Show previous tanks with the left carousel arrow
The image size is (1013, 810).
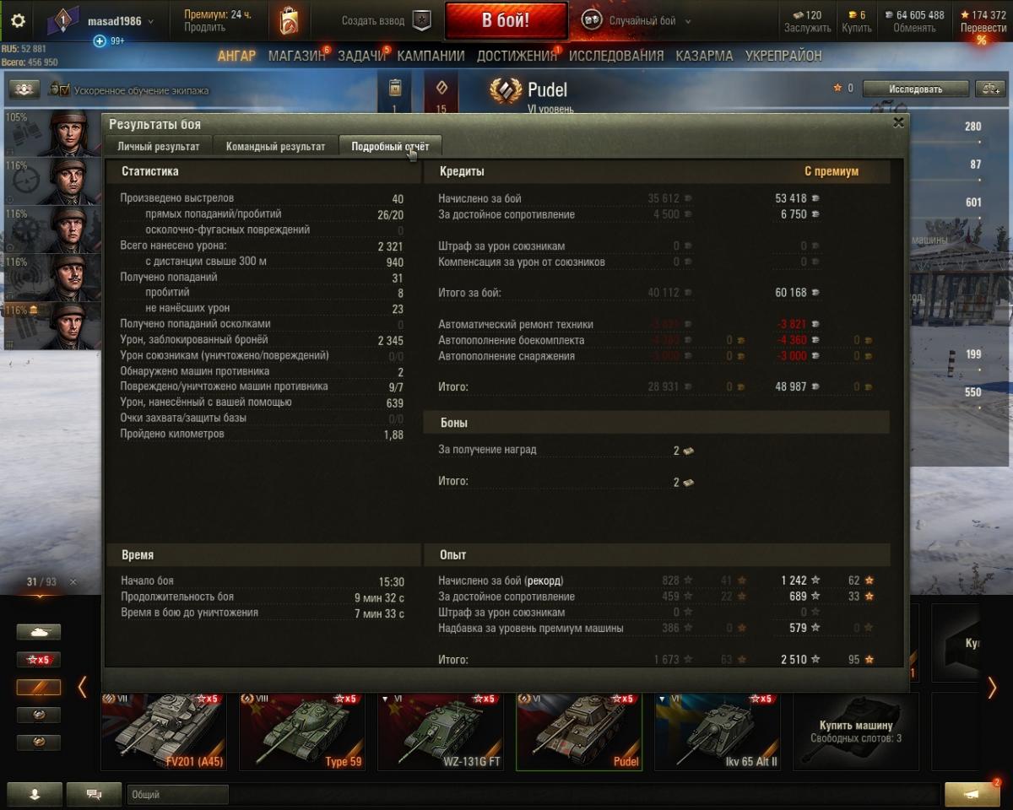(x=82, y=688)
